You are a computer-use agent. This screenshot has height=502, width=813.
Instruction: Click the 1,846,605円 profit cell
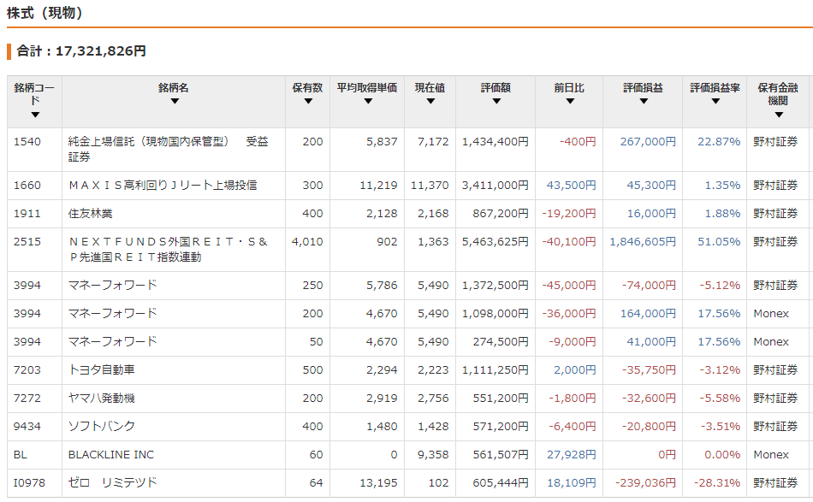tap(643, 241)
